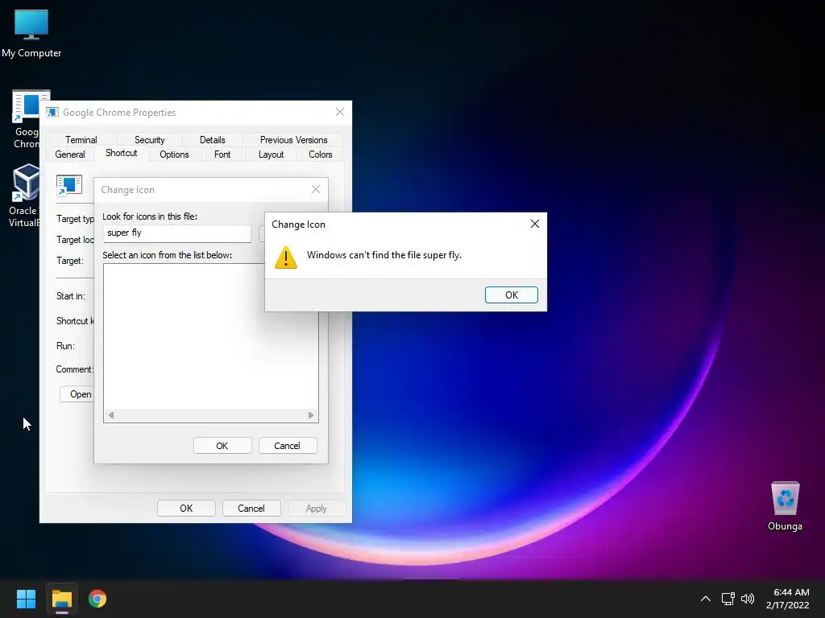Close the Google Chrome Properties window

tap(340, 112)
